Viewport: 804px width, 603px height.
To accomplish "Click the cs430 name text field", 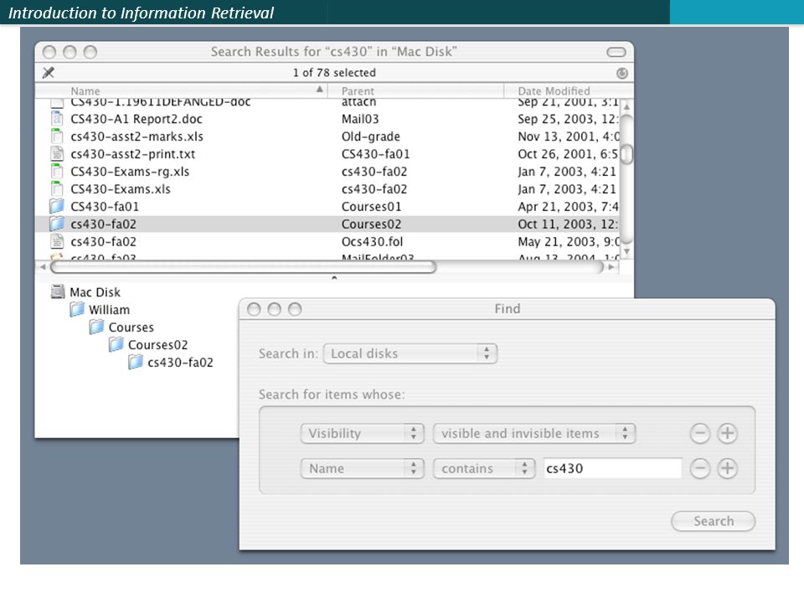I will coord(613,468).
